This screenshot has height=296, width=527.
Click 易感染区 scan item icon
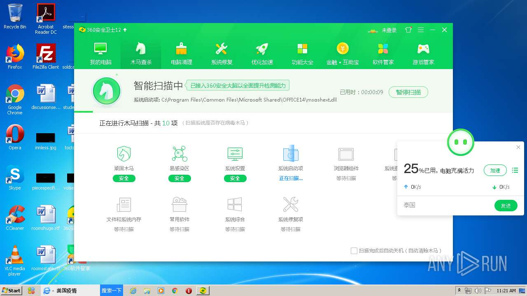[180, 154]
